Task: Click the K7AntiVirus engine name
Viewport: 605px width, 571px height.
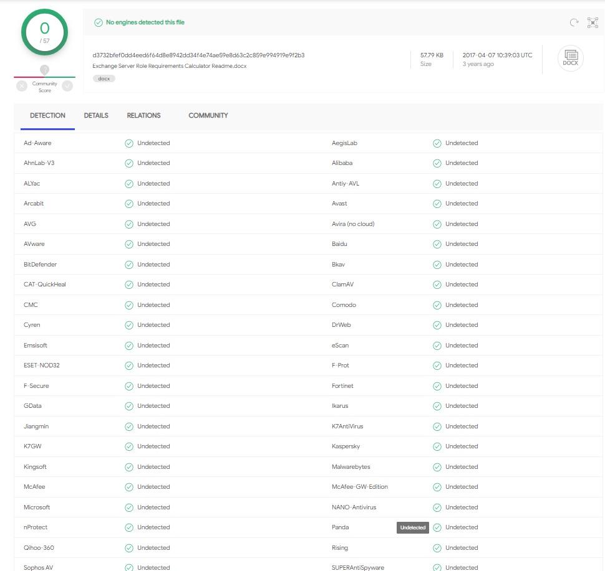Action: 347,426
